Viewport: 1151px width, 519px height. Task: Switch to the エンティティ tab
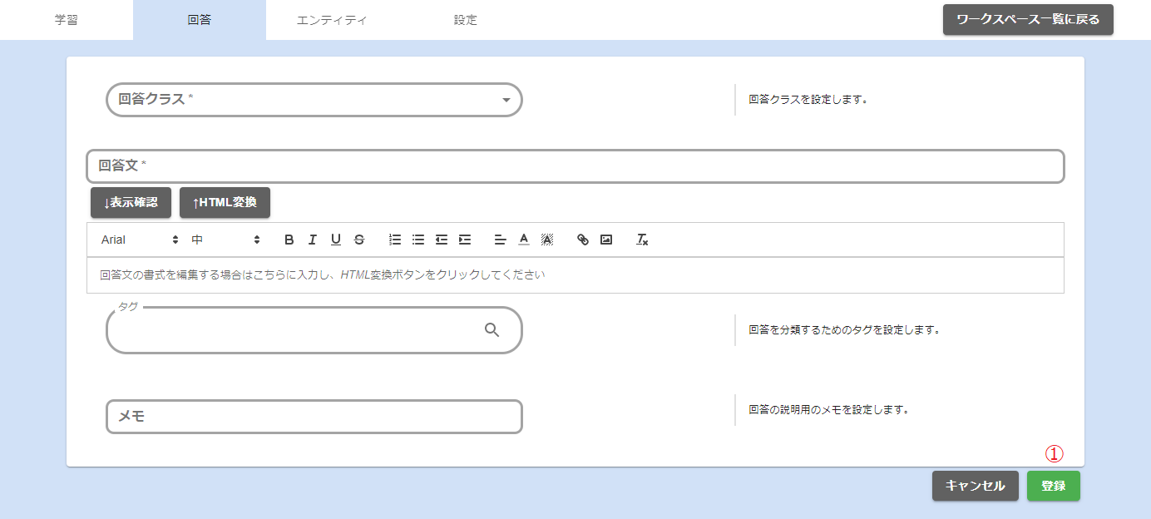pos(332,20)
